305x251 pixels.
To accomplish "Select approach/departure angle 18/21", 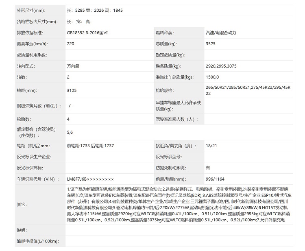I will pyautogui.click(x=211, y=146).
